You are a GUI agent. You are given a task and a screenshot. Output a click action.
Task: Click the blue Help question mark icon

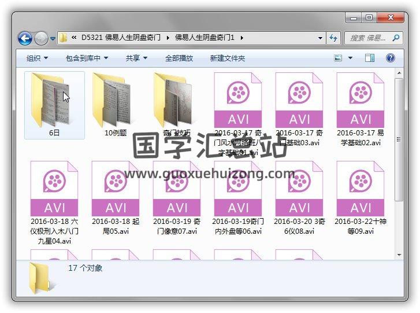(x=390, y=58)
